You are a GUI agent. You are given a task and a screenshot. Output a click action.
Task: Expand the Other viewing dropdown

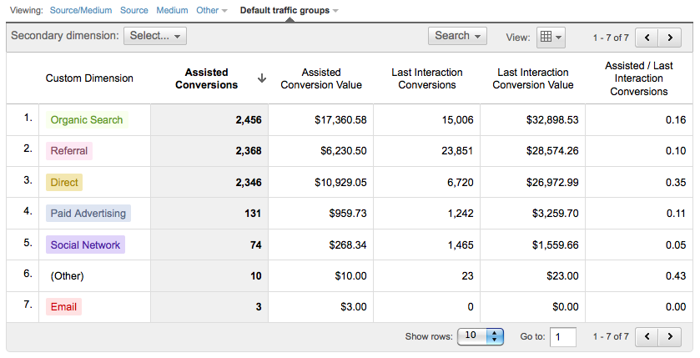[x=212, y=11]
